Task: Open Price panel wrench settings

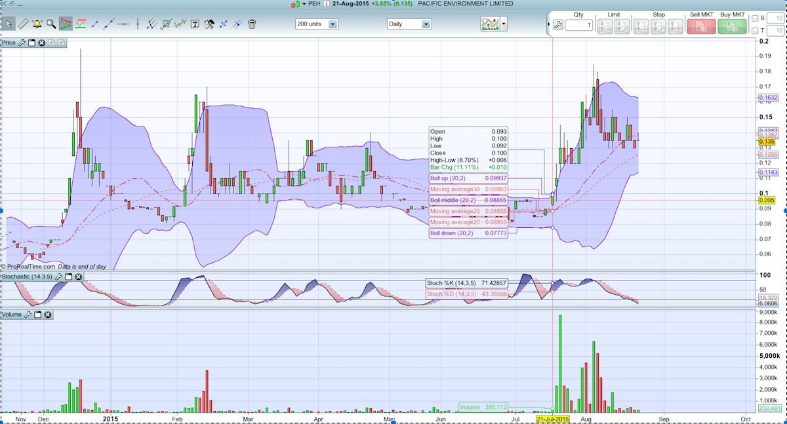Action: click(x=22, y=43)
